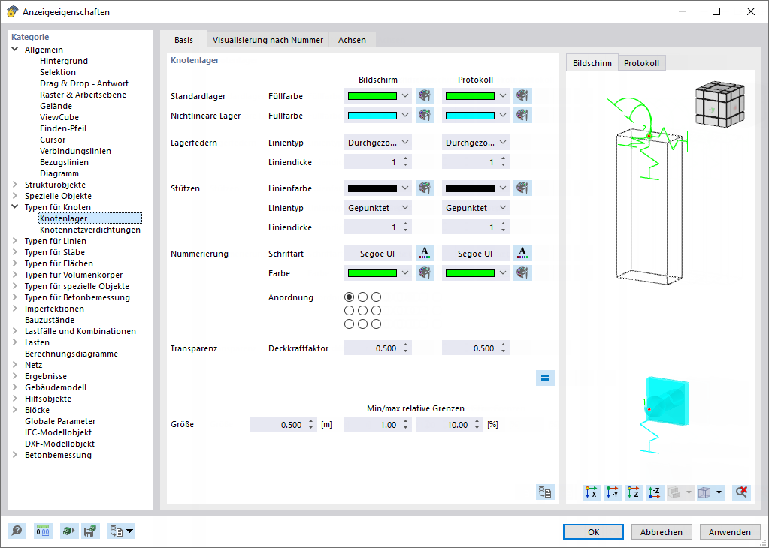
Task: Collapse the Allgemein tree category
Action: point(15,50)
